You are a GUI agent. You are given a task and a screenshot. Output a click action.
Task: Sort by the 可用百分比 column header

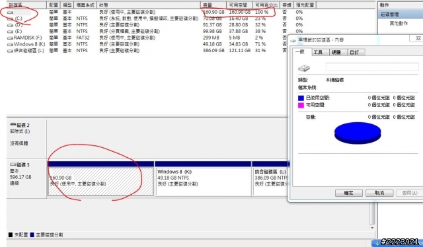tap(266, 5)
